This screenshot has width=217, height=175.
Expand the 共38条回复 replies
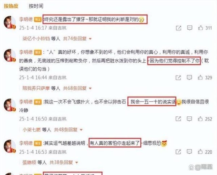point(64,162)
